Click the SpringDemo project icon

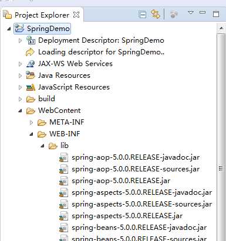(x=19, y=29)
